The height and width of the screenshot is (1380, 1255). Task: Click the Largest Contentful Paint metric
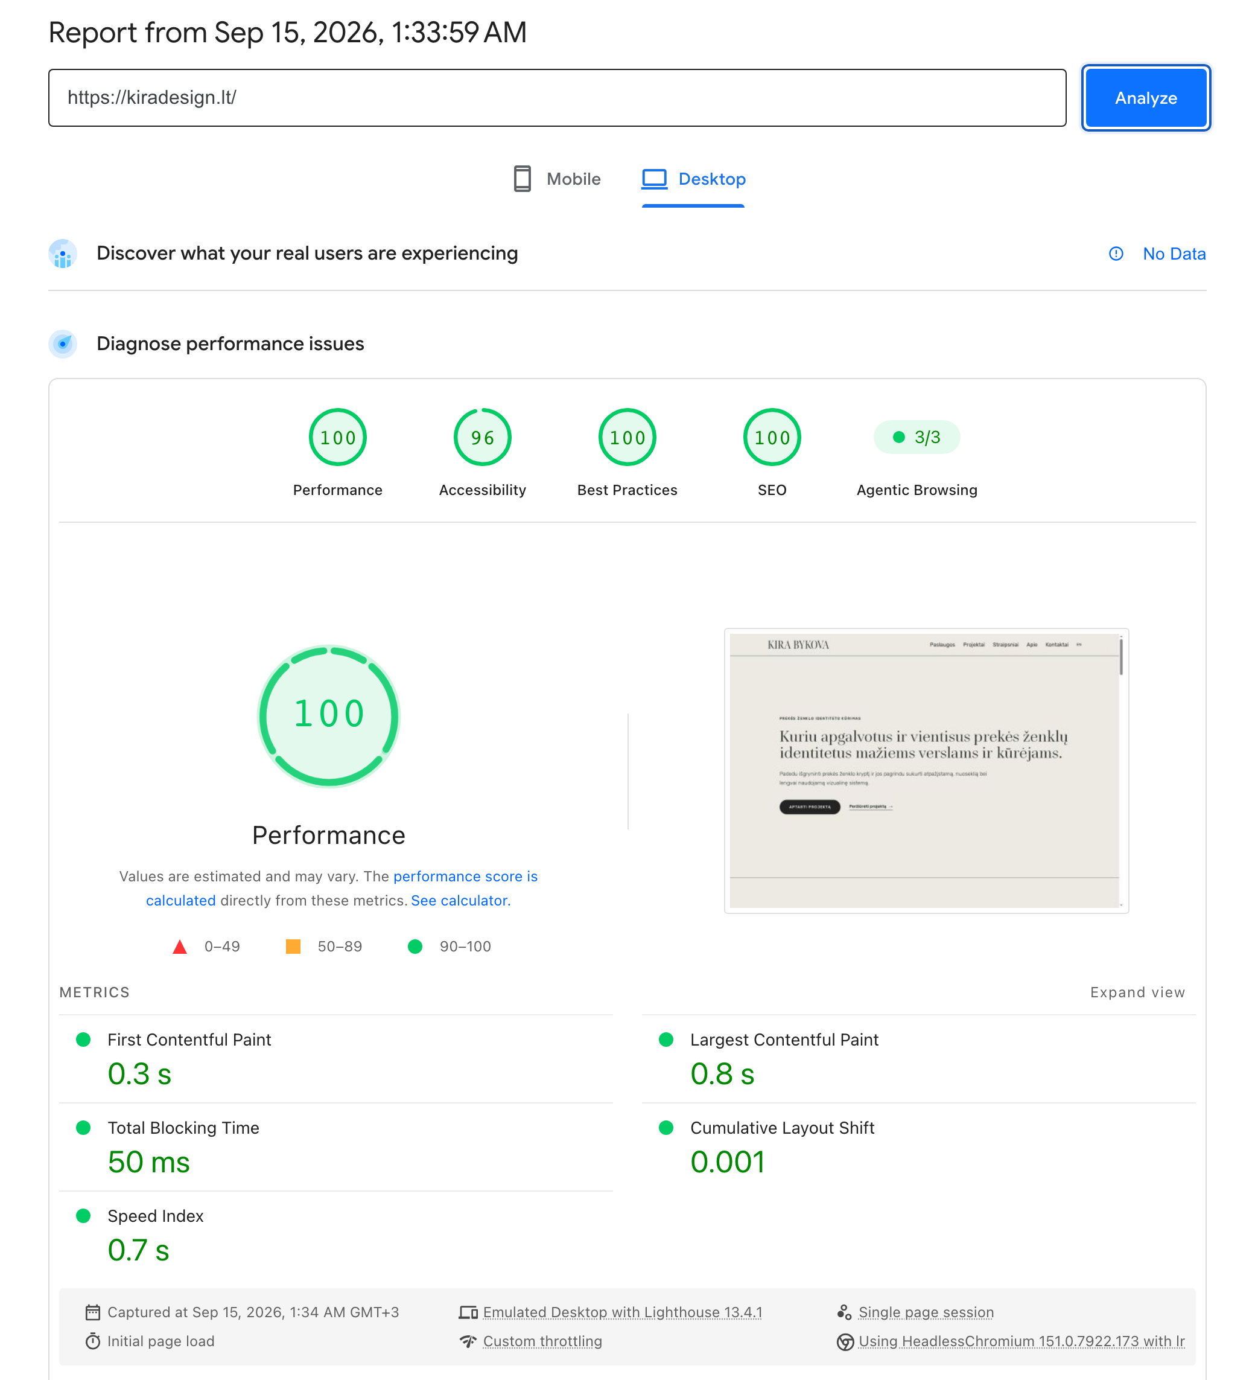pos(918,1058)
